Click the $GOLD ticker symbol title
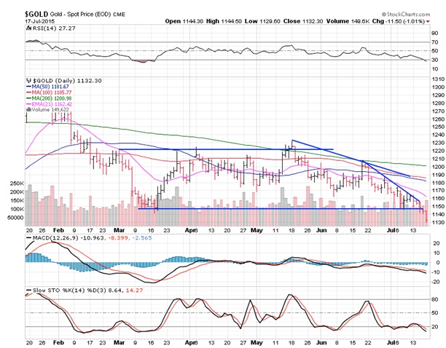 click(x=36, y=14)
